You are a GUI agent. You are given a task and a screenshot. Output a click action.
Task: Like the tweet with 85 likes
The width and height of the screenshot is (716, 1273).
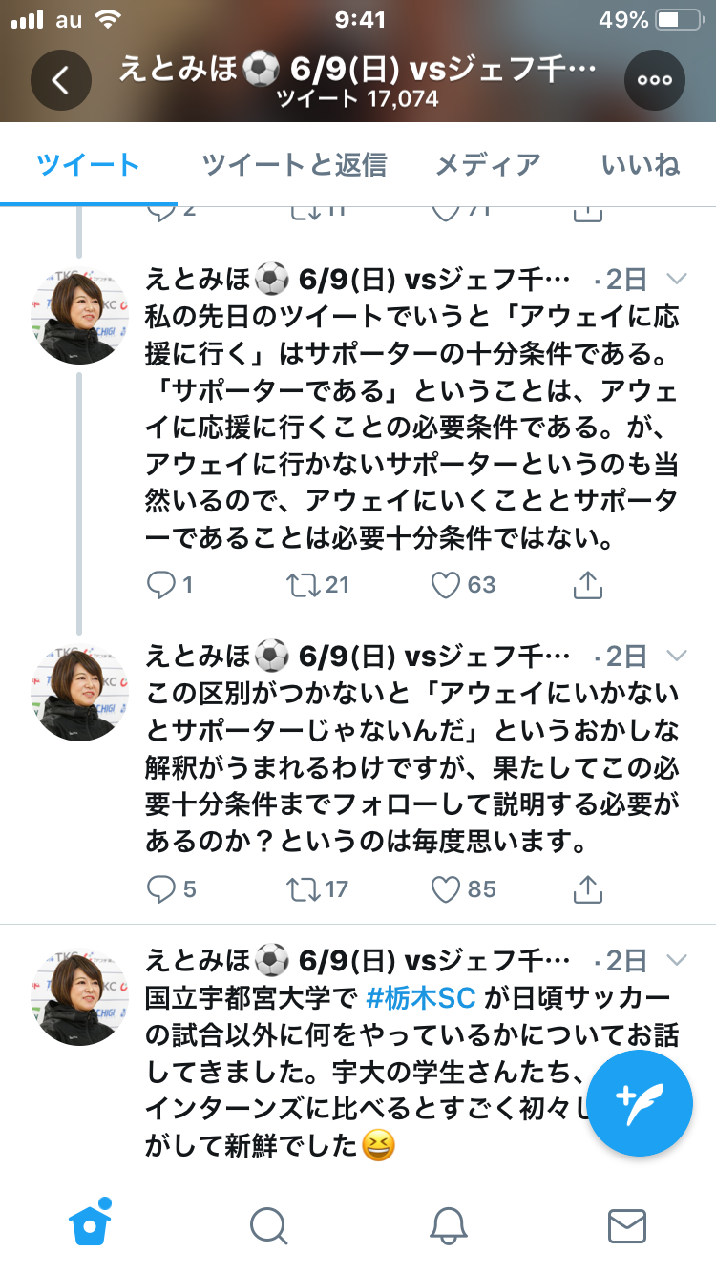click(x=446, y=889)
